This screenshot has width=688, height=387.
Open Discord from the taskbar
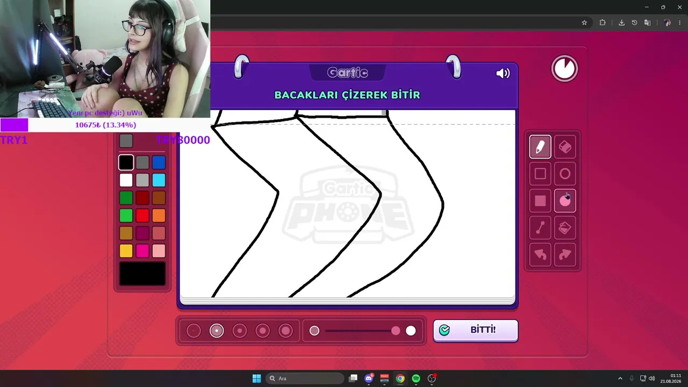[369, 378]
